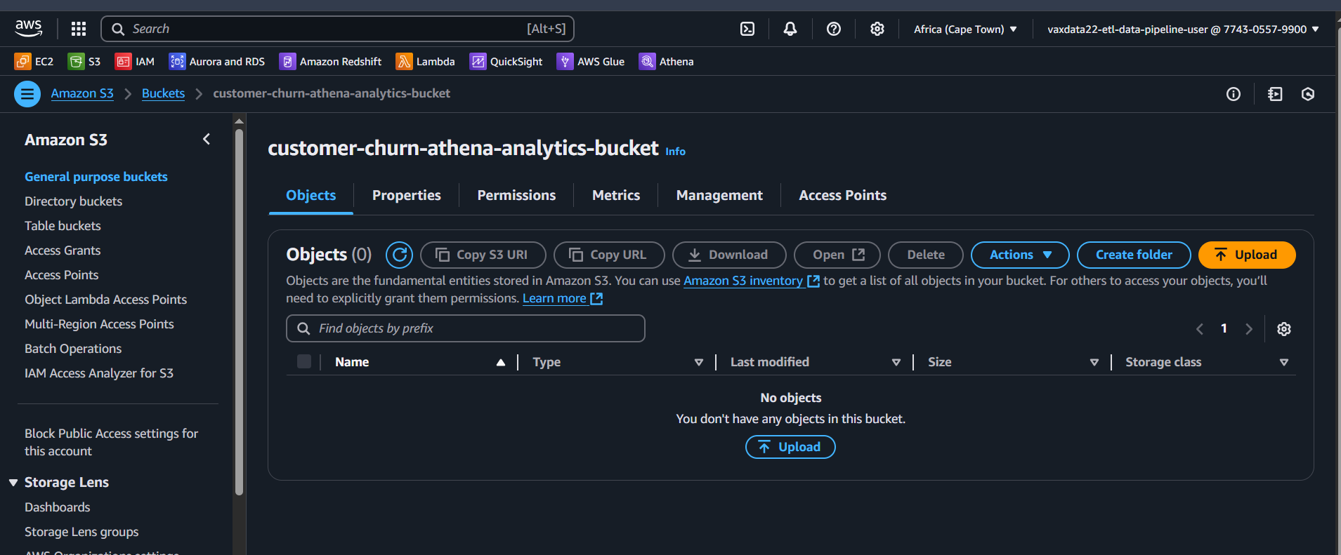Go to next page of objects
Image resolution: width=1341 pixels, height=555 pixels.
1249,329
